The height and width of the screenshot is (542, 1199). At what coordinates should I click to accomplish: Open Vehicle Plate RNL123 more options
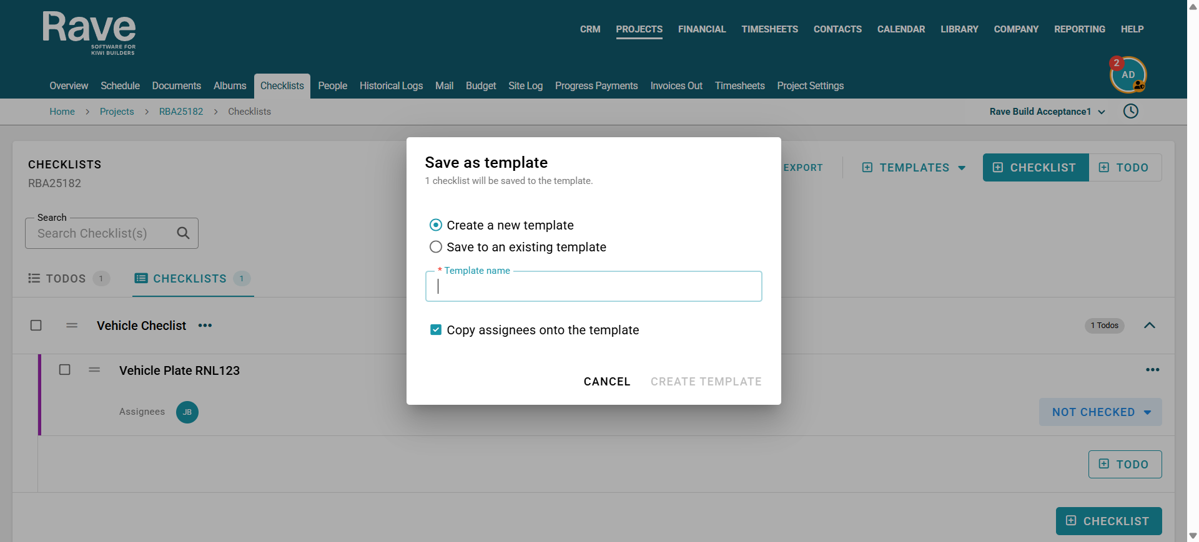1152,370
